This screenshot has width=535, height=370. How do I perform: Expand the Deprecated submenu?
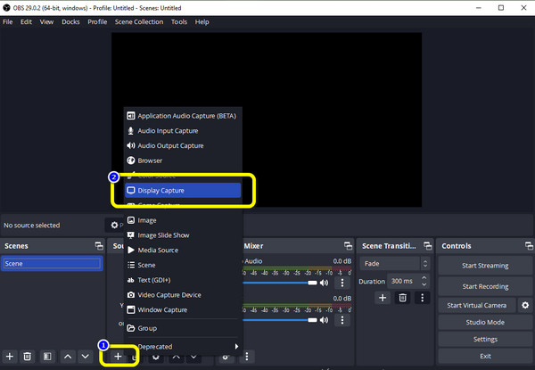(183, 347)
